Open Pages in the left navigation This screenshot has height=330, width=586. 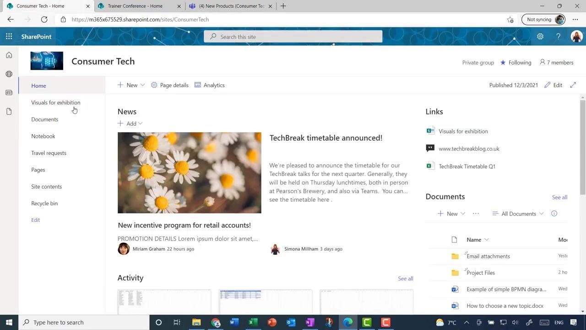tap(38, 170)
